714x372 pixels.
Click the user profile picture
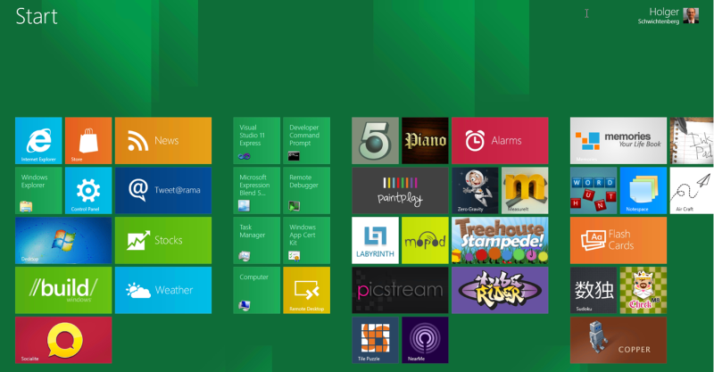point(691,15)
